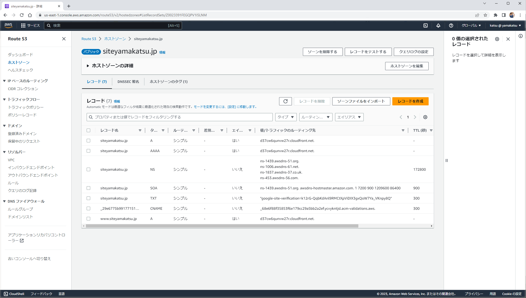Click the AWS logo home icon
The height and width of the screenshot is (298, 526).
pyautogui.click(x=8, y=25)
